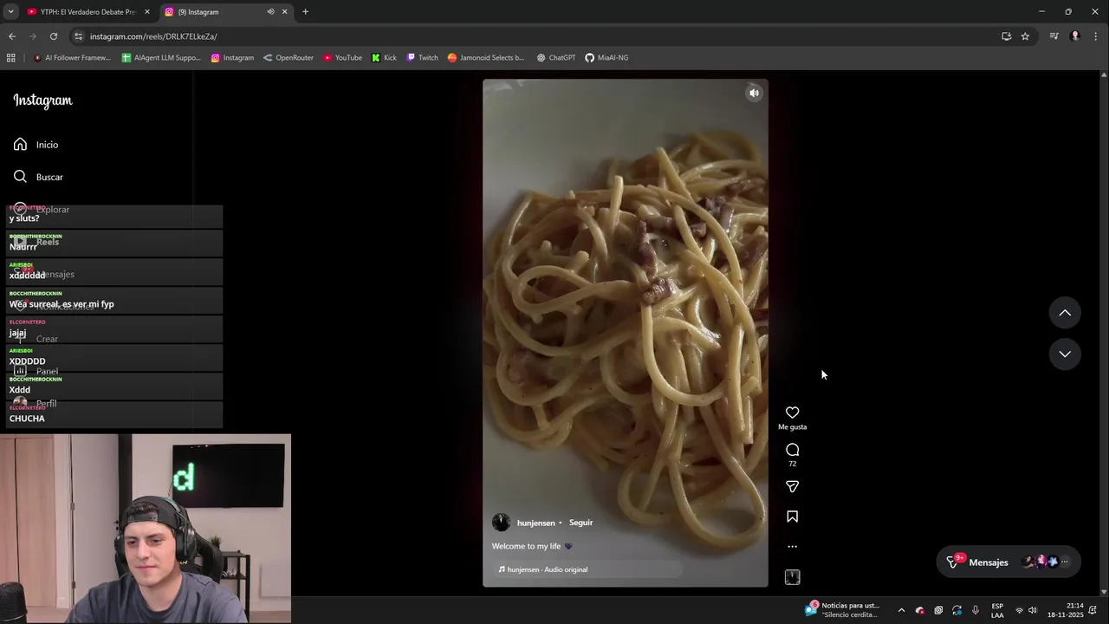
Task: Mute the reel using the speaker button
Action: tap(754, 93)
